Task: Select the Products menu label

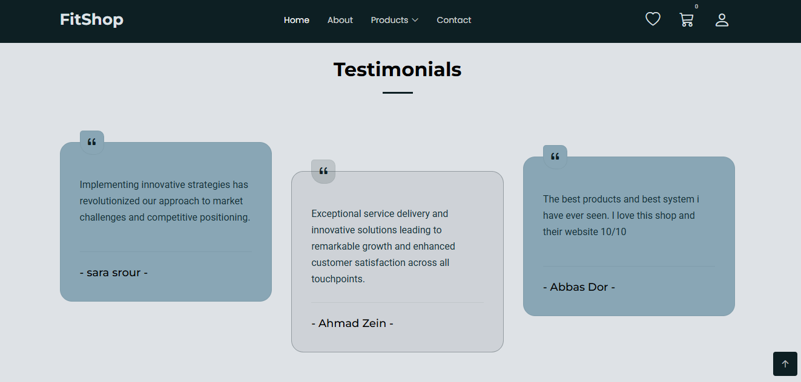Action: [389, 20]
